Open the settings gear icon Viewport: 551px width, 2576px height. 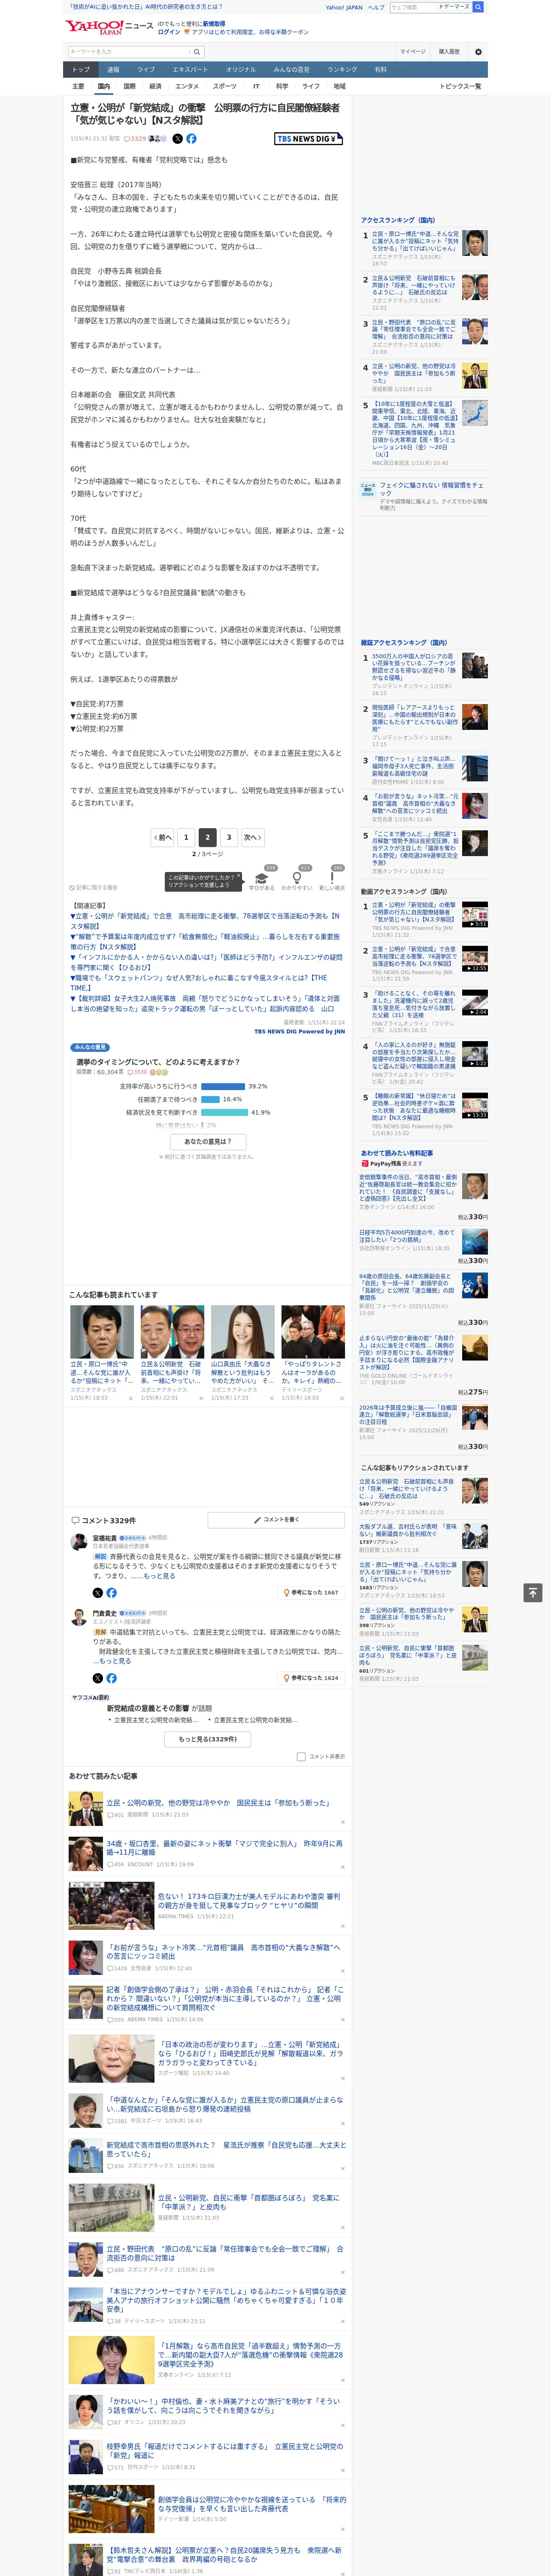point(478,52)
